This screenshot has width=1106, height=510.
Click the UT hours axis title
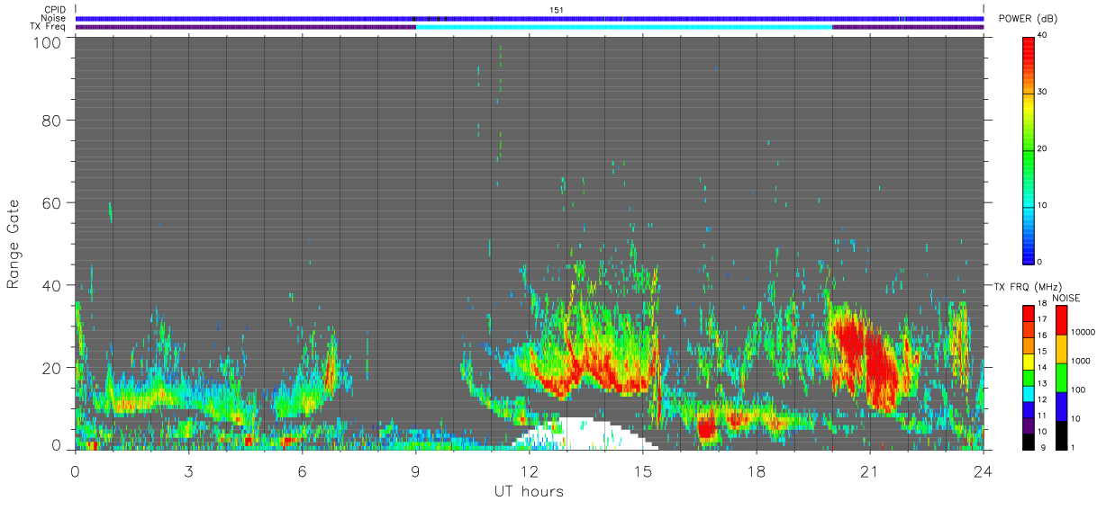click(529, 491)
